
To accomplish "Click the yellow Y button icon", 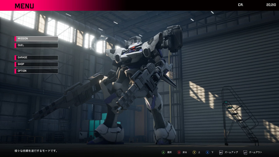I will coord(194,152).
